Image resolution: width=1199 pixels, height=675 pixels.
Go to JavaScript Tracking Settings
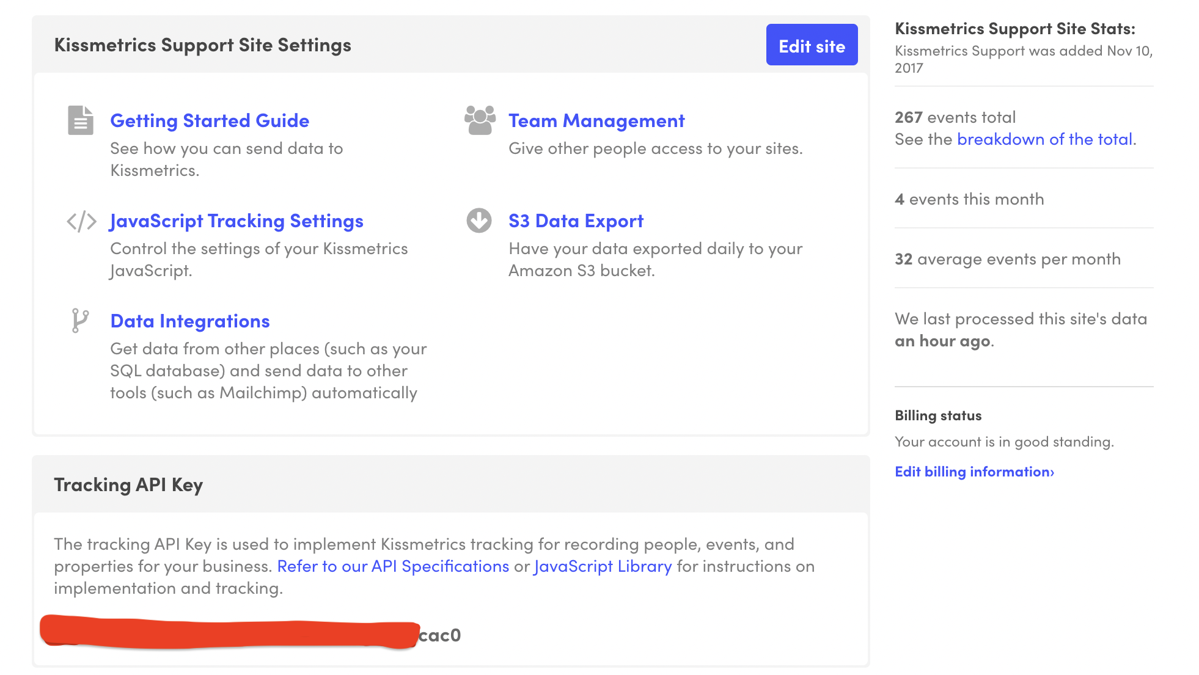pos(237,221)
